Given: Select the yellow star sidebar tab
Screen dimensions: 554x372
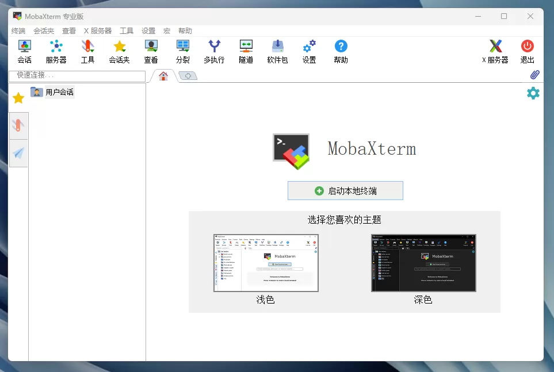Looking at the screenshot, I should pos(18,98).
